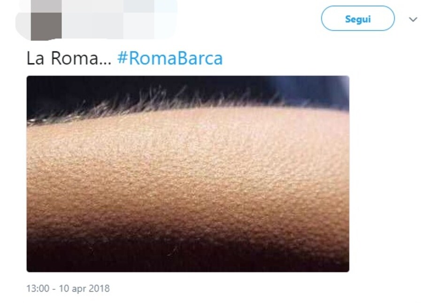
Task: Click the '13:00' time in the timestamp
Action: pyautogui.click(x=38, y=288)
